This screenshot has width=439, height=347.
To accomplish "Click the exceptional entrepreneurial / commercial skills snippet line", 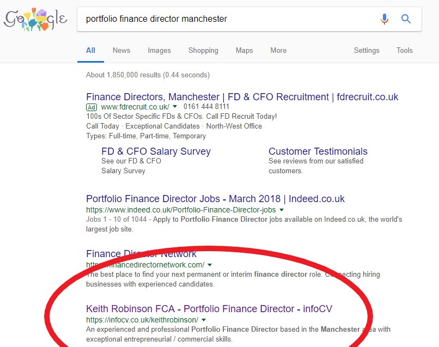I will tap(159, 339).
